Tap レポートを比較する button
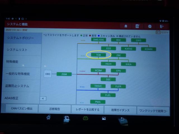The height and width of the screenshot is (134, 179). pyautogui.click(x=88, y=109)
